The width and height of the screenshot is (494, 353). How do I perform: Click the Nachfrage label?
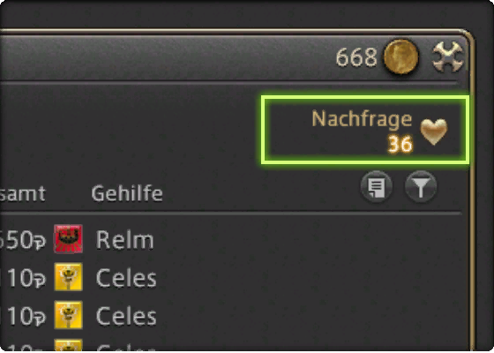(362, 120)
